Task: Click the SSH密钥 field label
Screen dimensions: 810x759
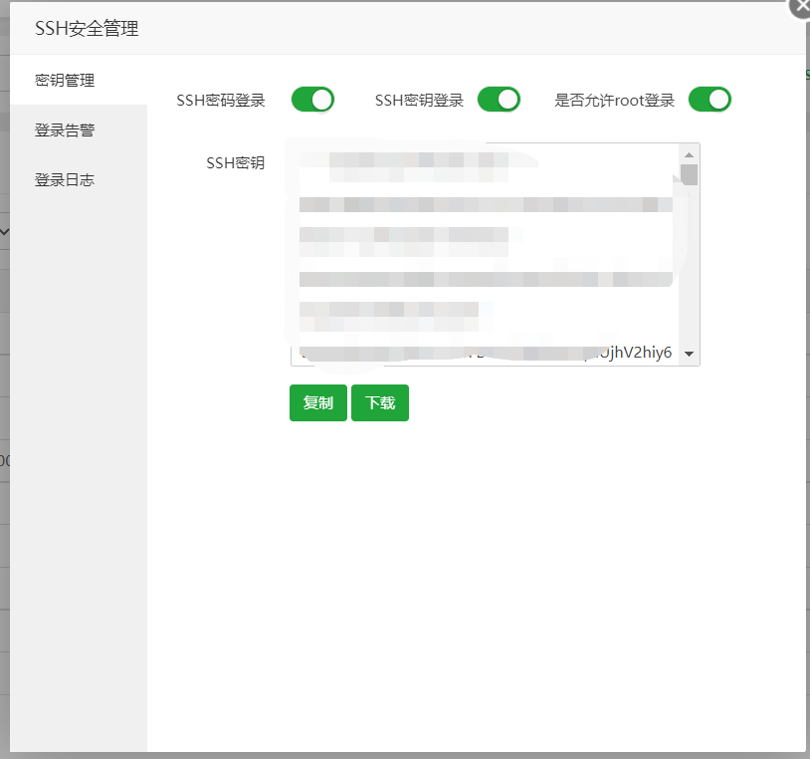Action: pyautogui.click(x=235, y=162)
